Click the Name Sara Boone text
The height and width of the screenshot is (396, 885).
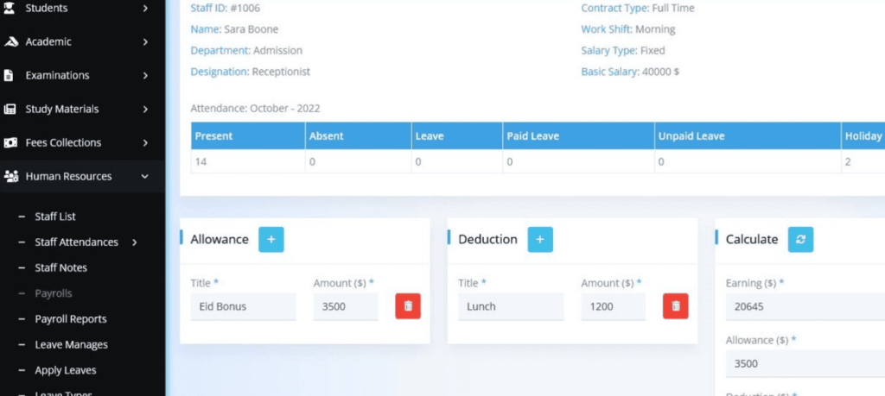(234, 29)
